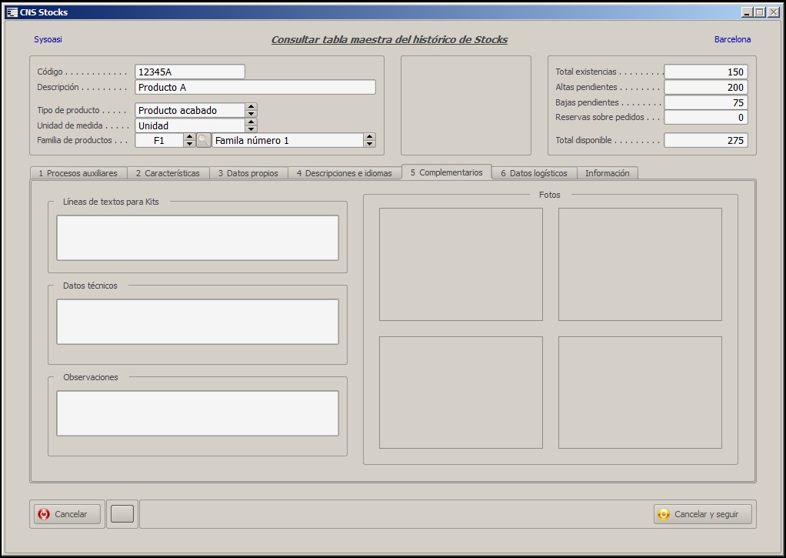This screenshot has width=786, height=558.
Task: Click the up arrow of Tipo de producto
Action: 251,107
